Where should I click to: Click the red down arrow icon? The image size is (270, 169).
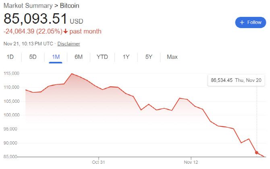click(x=65, y=31)
